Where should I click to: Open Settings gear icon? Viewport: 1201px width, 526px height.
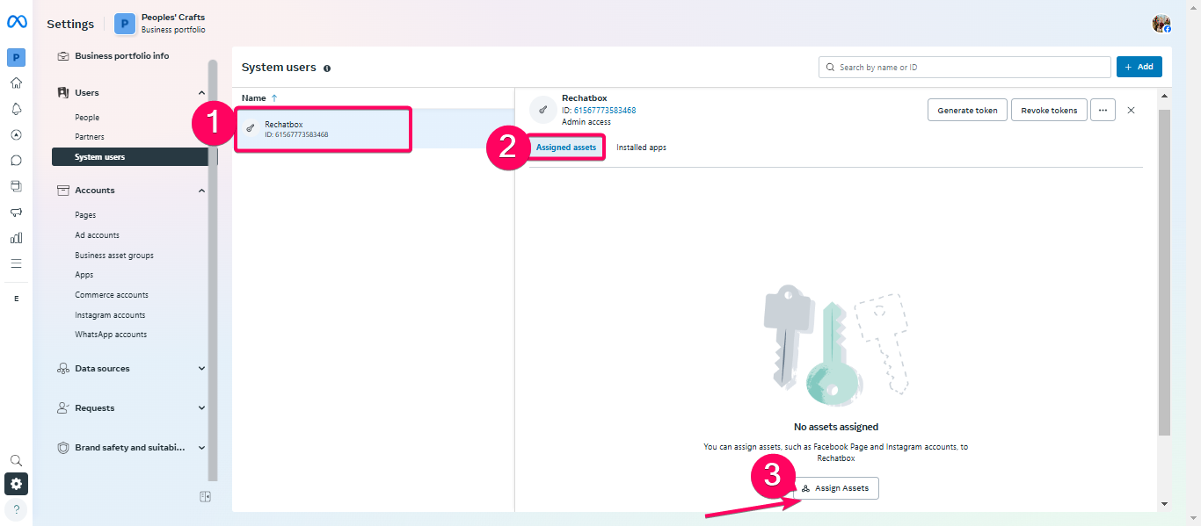[16, 484]
